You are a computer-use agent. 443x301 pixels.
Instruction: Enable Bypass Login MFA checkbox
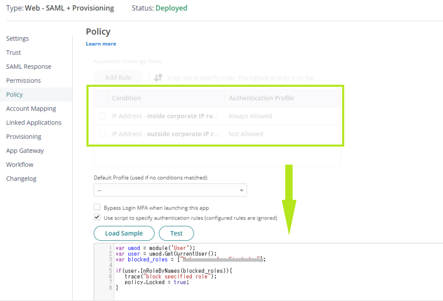click(x=97, y=207)
